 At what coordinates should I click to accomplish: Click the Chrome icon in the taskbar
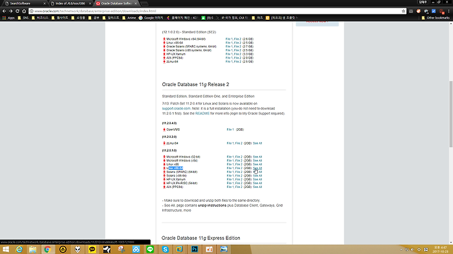48,250
